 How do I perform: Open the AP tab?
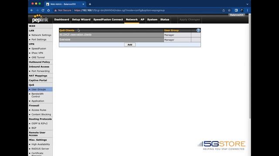(x=143, y=19)
